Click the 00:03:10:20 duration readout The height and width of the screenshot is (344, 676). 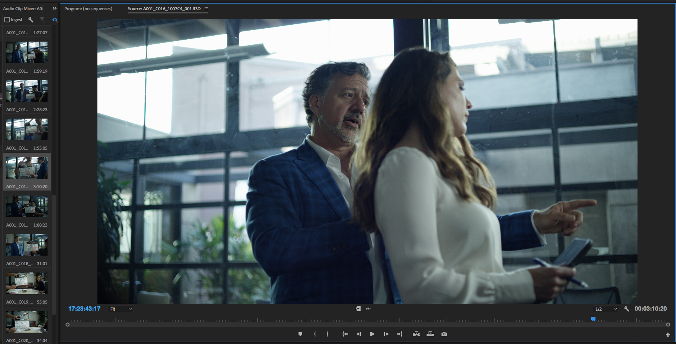650,309
